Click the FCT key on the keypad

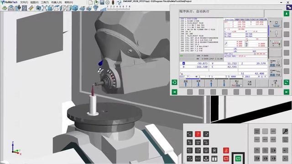(198, 159)
